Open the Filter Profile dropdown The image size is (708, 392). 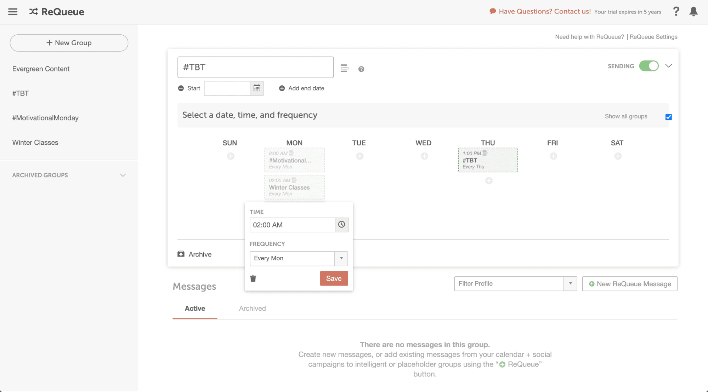click(515, 284)
